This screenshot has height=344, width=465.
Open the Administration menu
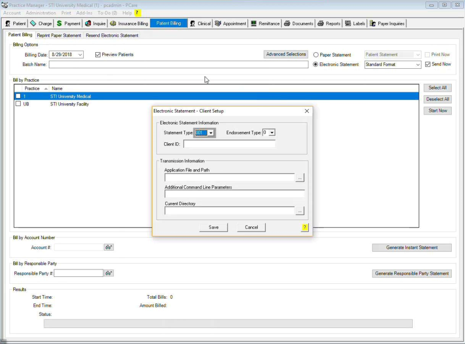41,13
